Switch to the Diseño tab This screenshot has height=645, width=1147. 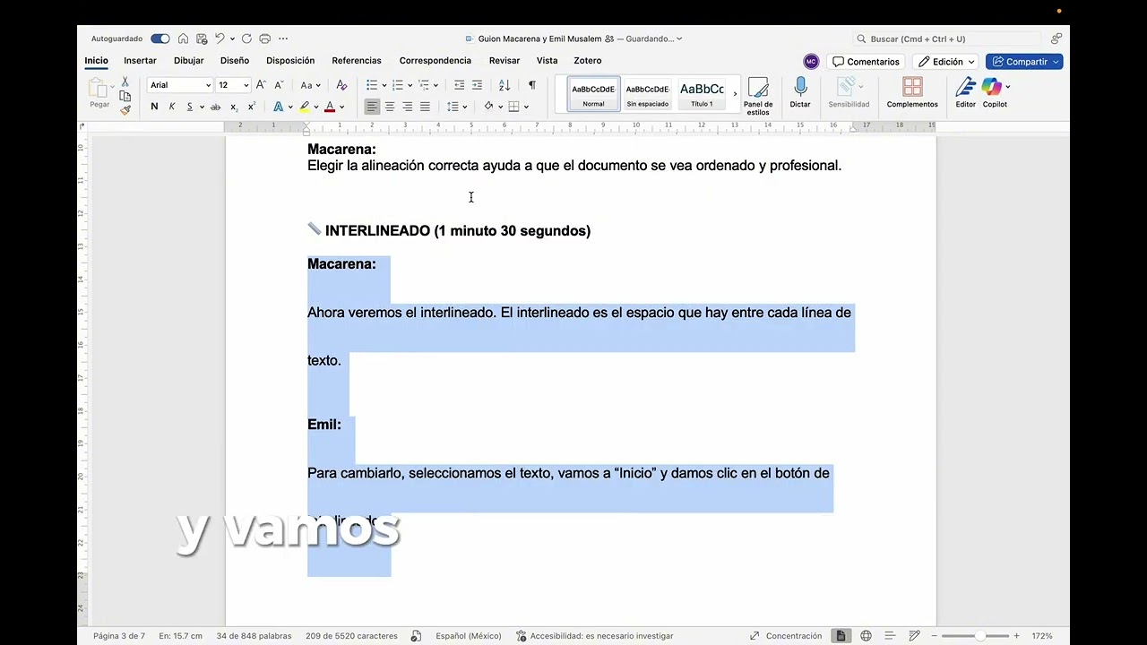pos(235,61)
